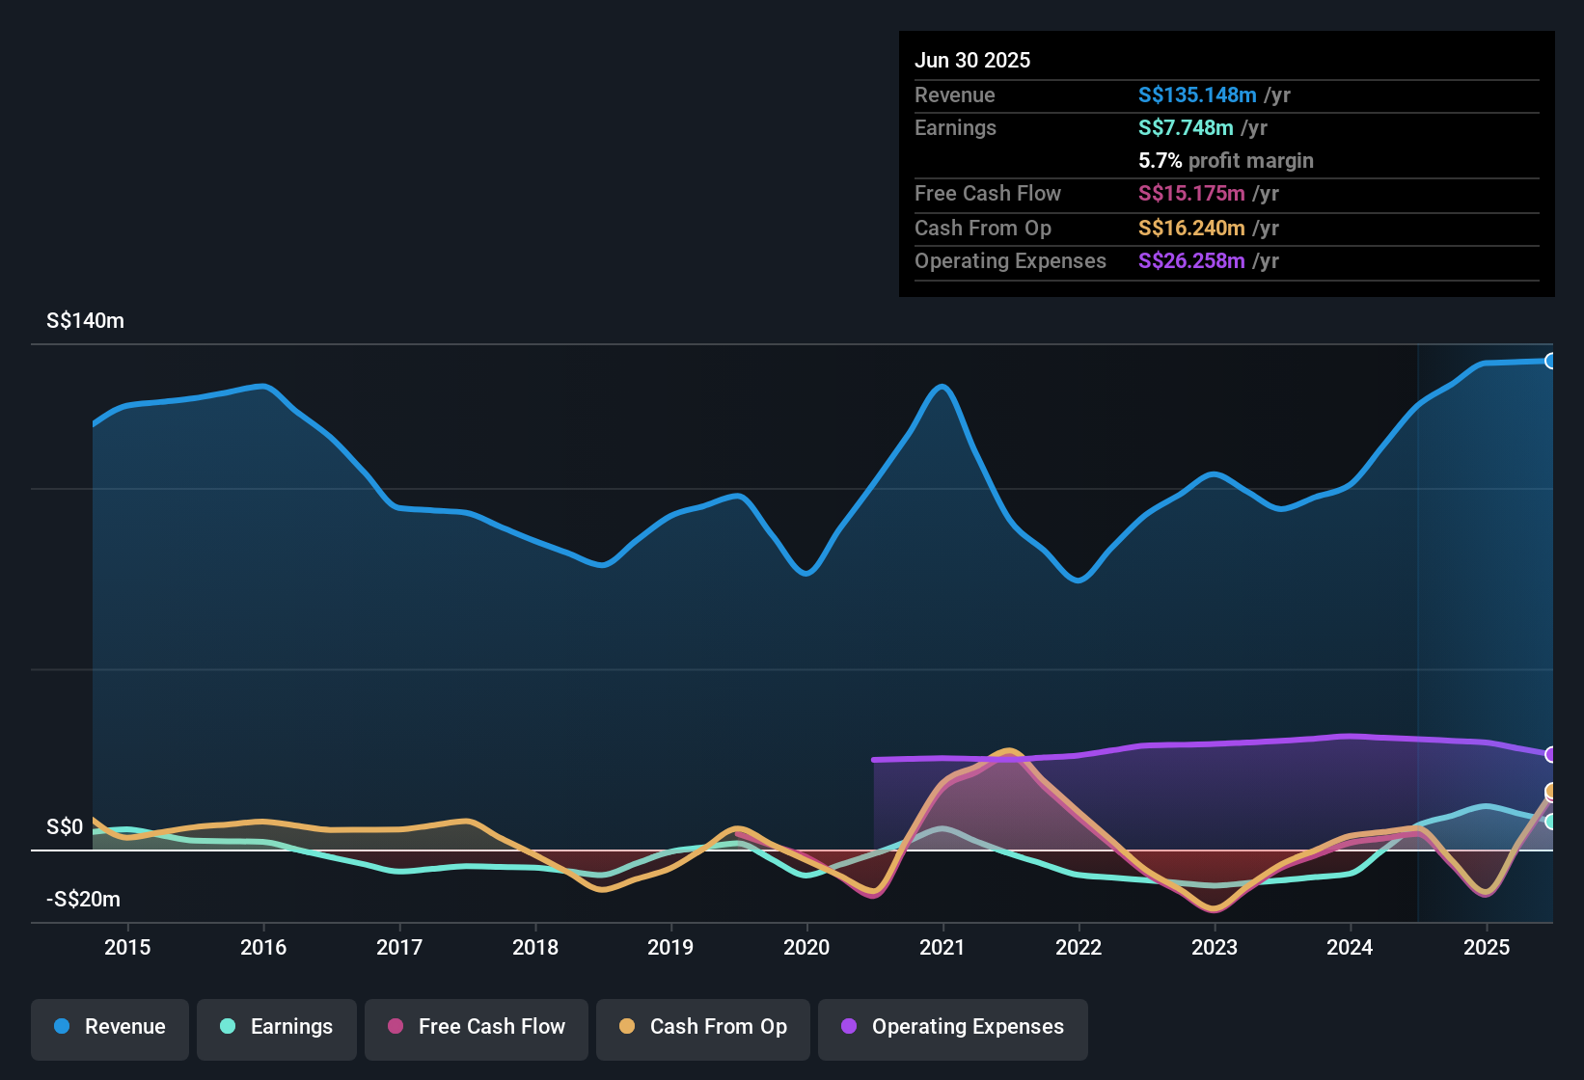Click the blue Revenue legend dot

62,1027
